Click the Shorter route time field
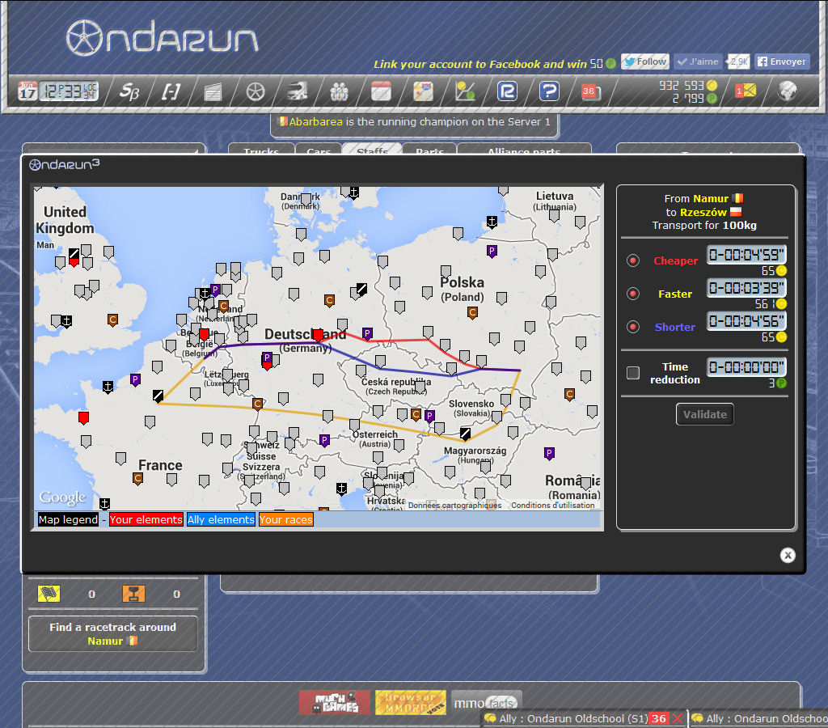This screenshot has height=728, width=828. 746,321
